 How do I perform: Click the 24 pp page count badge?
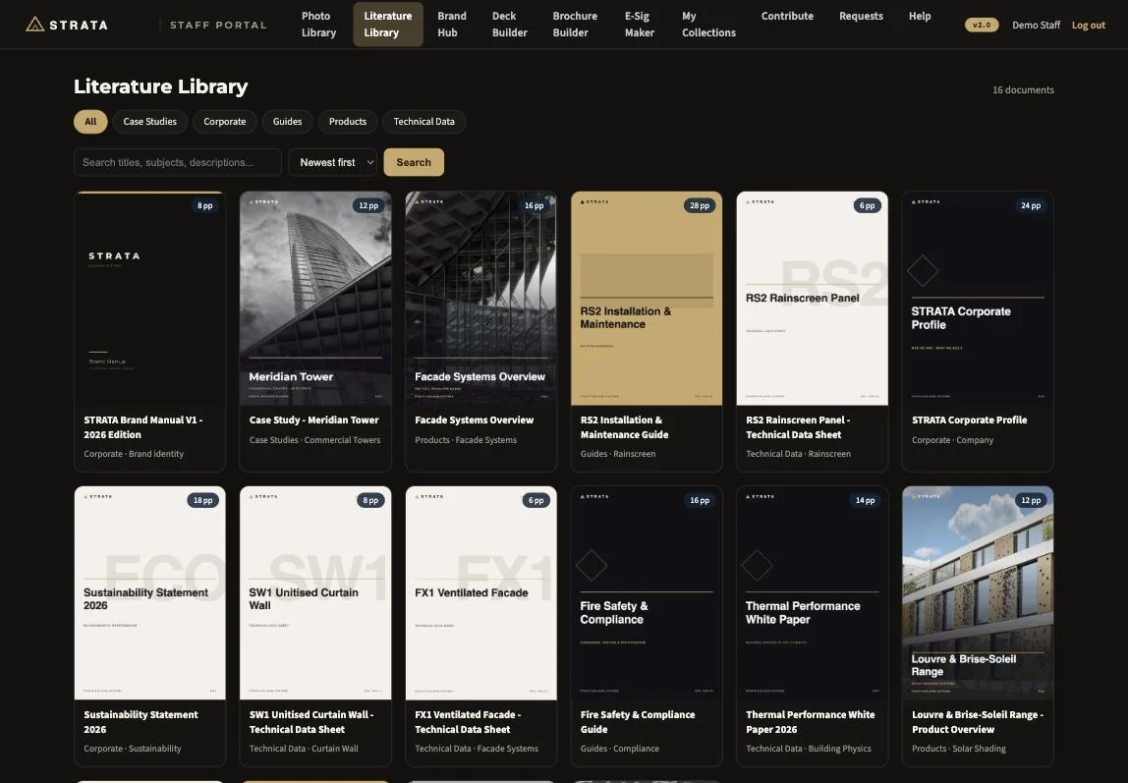pyautogui.click(x=1030, y=205)
